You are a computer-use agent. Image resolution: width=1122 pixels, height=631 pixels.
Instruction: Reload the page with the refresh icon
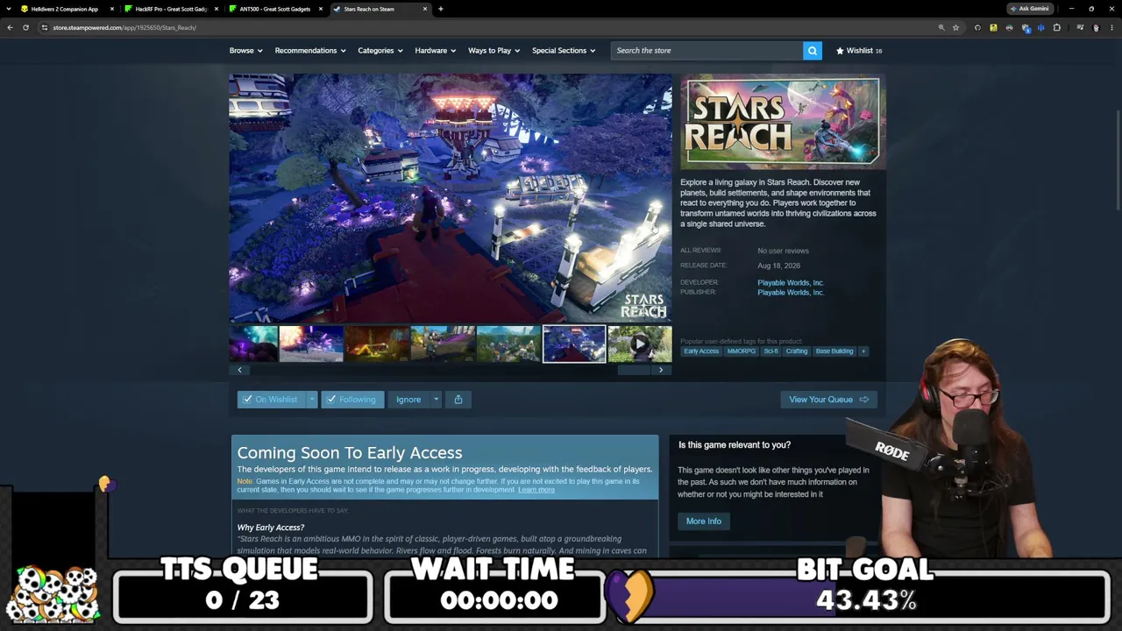coord(25,27)
